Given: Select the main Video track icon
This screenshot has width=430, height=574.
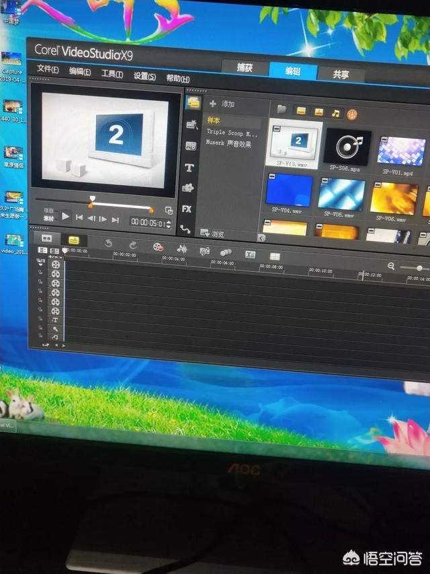Looking at the screenshot, I should point(55,264).
